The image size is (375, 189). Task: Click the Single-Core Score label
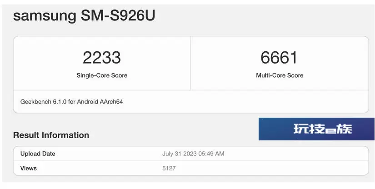[102, 75]
